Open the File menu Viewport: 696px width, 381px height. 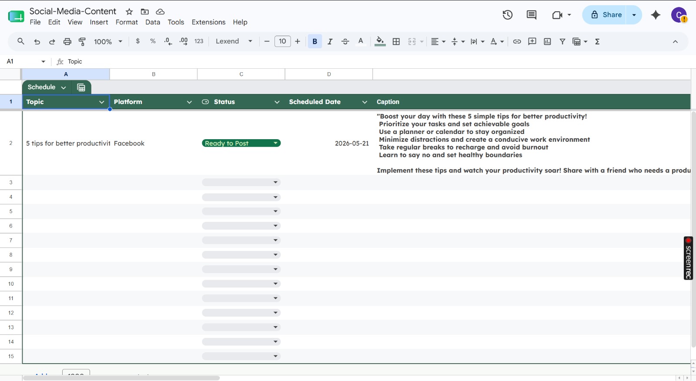(35, 22)
